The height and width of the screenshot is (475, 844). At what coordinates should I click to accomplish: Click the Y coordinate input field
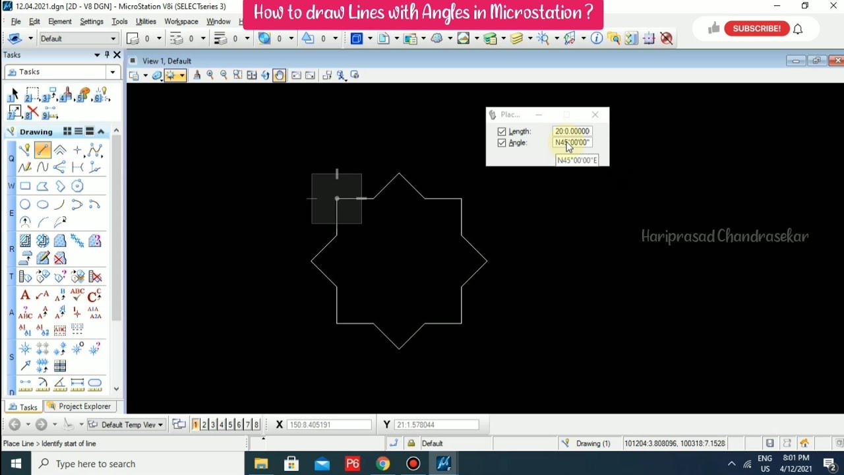[437, 425]
